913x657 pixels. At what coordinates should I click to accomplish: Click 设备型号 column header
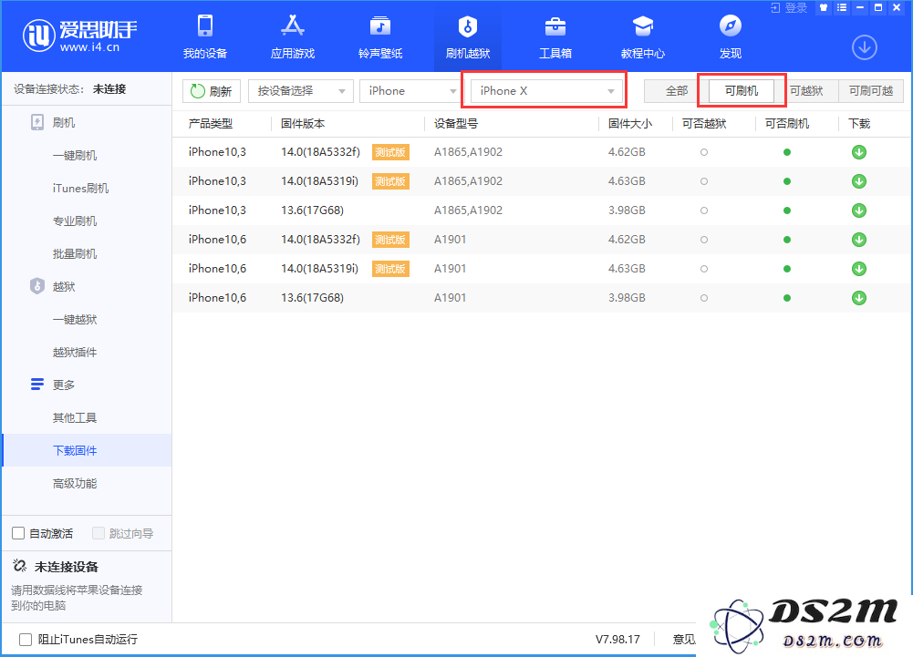pos(456,123)
